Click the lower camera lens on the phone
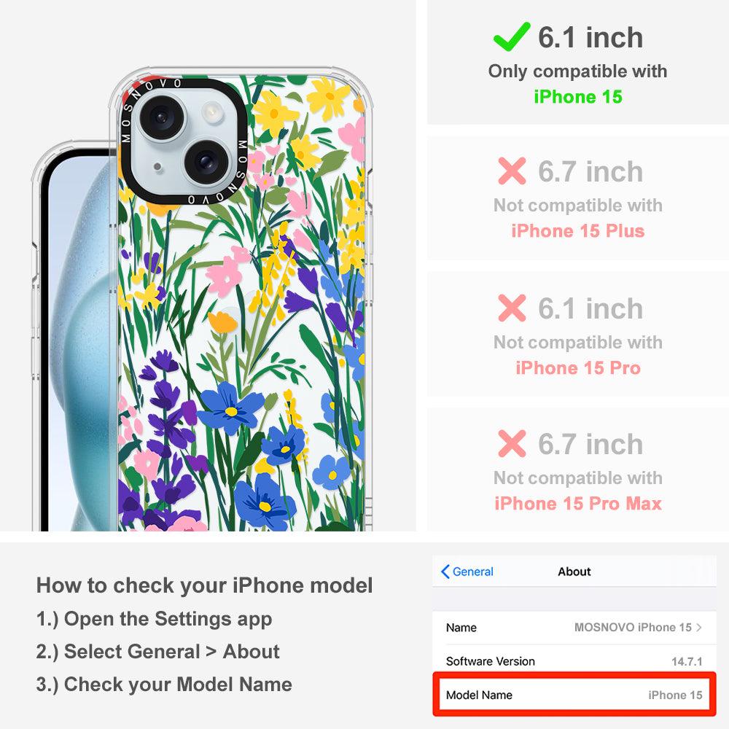Image resolution: width=729 pixels, height=729 pixels. click(x=206, y=163)
